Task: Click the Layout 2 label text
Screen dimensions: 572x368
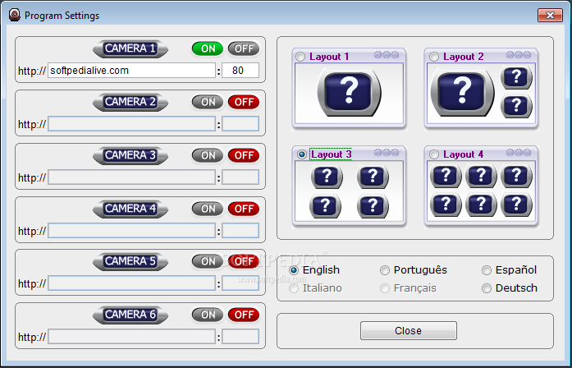Action: [464, 57]
